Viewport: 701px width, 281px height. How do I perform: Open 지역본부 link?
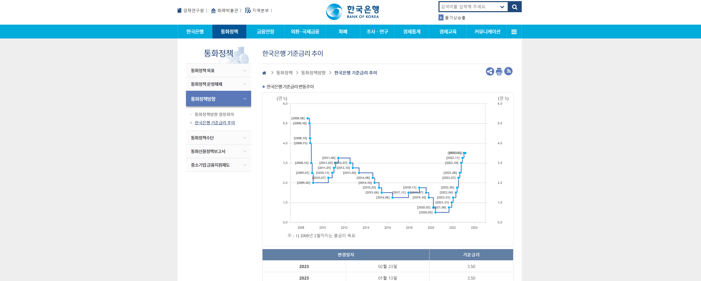point(257,11)
